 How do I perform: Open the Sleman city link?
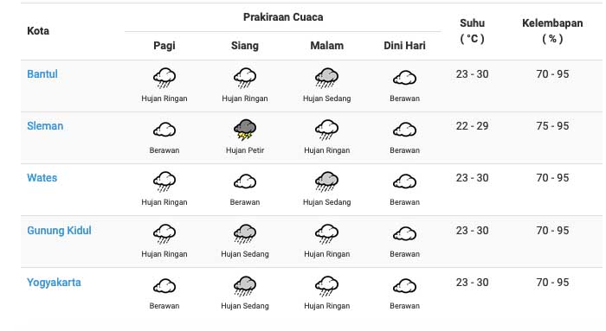click(x=45, y=126)
